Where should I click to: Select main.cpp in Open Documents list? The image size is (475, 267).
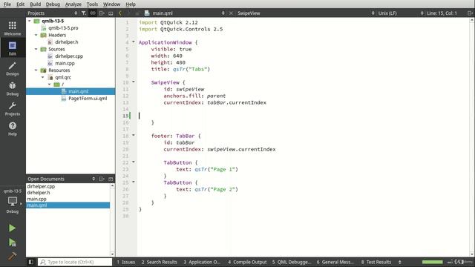(36, 199)
